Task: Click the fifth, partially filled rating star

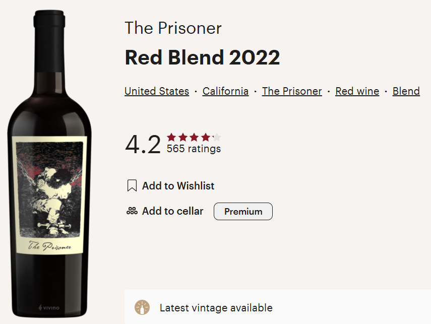Action: point(217,137)
